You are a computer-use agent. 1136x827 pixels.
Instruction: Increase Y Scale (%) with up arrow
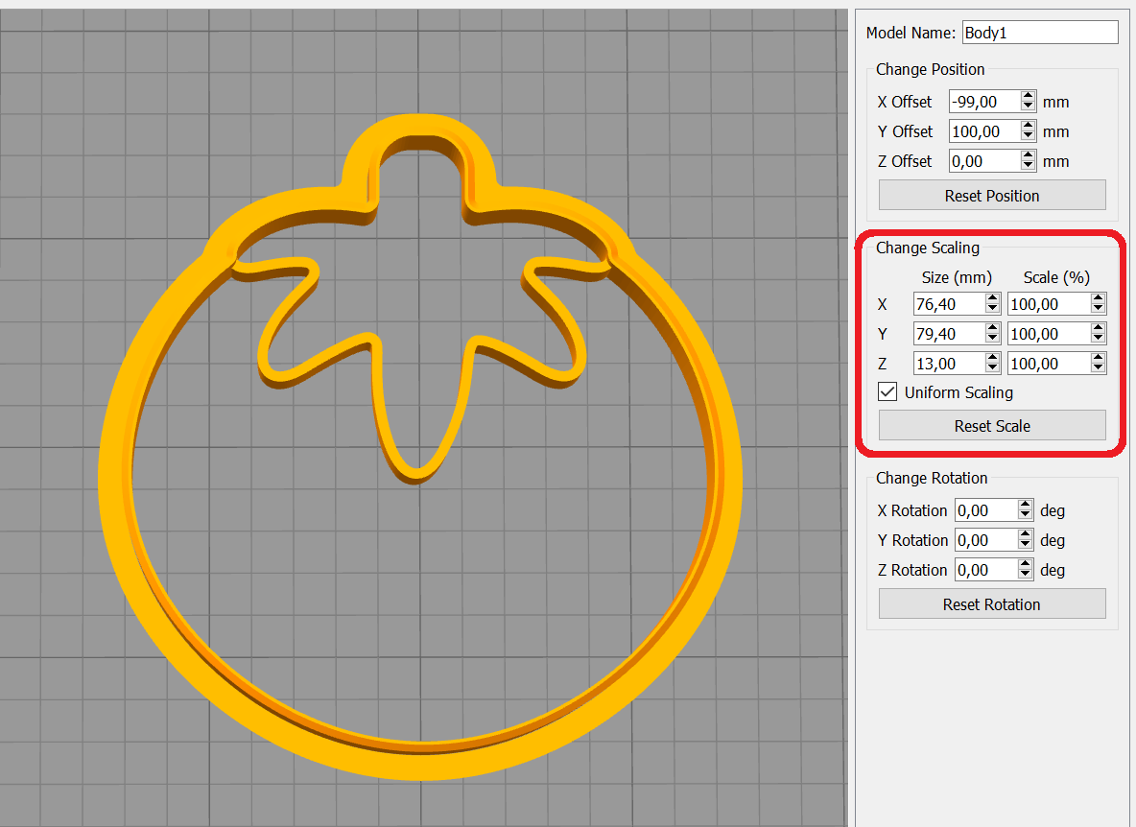point(1099,329)
